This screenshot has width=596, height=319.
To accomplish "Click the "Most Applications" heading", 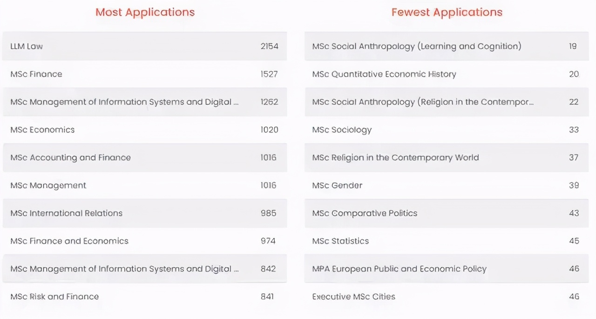I will pyautogui.click(x=145, y=12).
